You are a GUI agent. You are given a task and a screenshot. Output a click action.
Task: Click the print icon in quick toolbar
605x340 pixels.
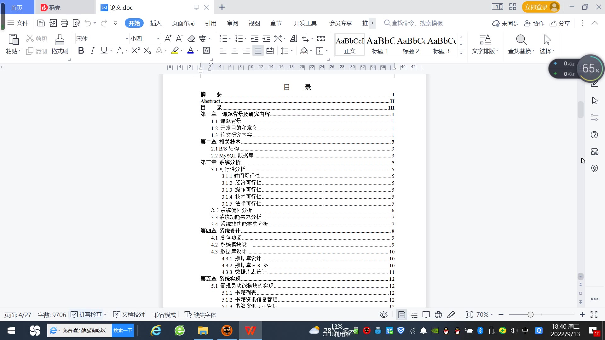point(64,23)
